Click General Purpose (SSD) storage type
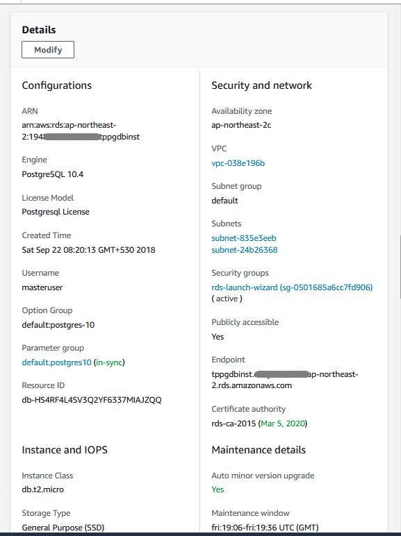Image resolution: width=401 pixels, height=536 pixels. click(63, 528)
